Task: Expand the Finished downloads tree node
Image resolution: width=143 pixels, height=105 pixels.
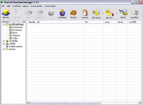Action: (x=4, y=44)
